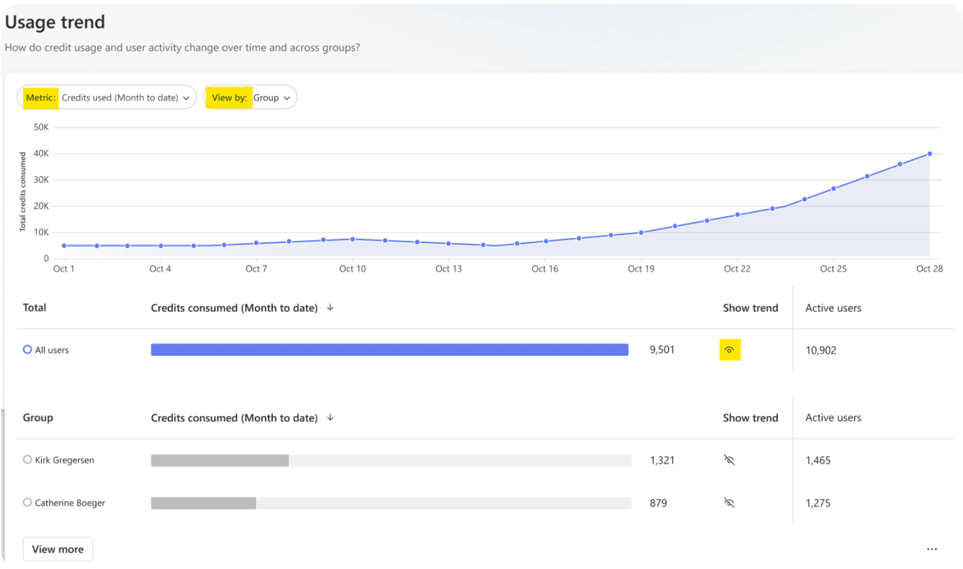
Task: Select the Kirk Gregersen radio button
Action: 28,459
